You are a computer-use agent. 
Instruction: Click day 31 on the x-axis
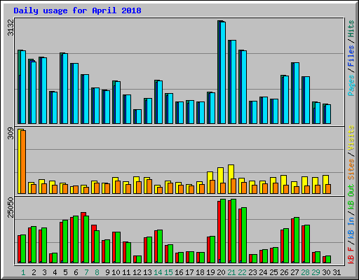point(337,272)
